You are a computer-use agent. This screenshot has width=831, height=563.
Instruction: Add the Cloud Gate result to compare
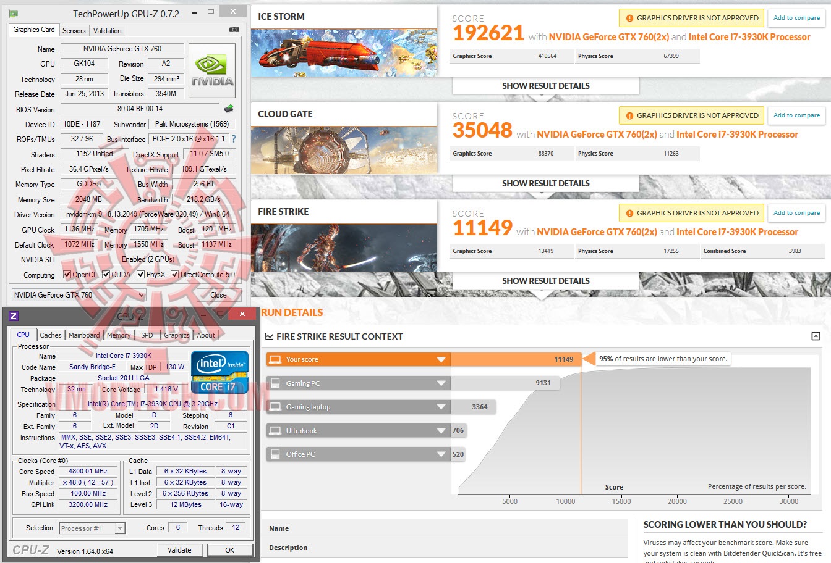click(x=797, y=115)
